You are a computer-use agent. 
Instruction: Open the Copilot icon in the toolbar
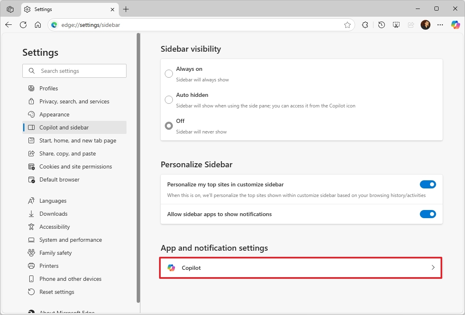(x=455, y=25)
